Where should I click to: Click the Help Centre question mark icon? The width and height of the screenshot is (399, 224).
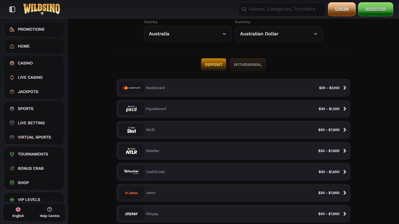[x=50, y=209]
